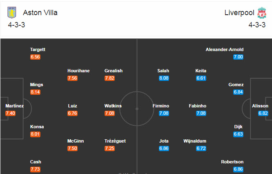Image resolution: width=272 pixels, height=174 pixels.
Task: Click the Liverpool club crest
Action: coord(261,13)
